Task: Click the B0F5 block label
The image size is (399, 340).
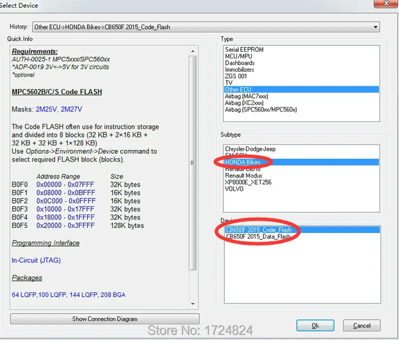Action: tap(19, 226)
